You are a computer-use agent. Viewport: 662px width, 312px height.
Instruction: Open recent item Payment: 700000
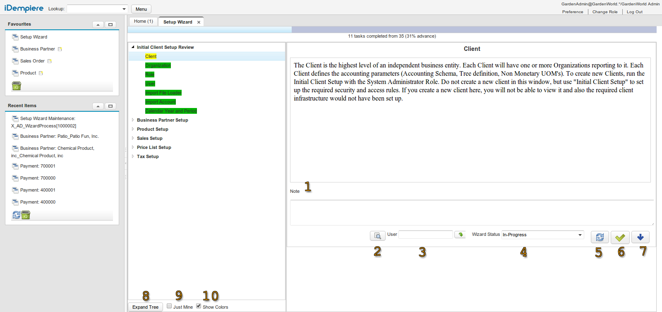tap(38, 178)
